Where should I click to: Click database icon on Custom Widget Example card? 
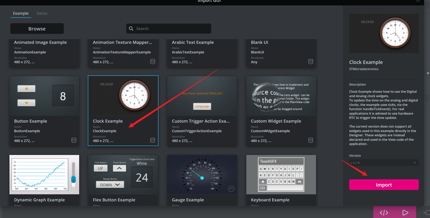pos(311,140)
